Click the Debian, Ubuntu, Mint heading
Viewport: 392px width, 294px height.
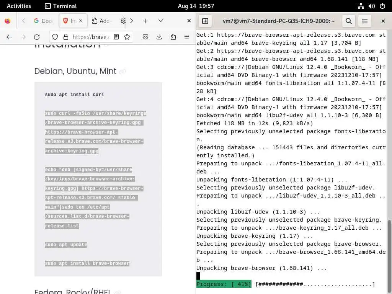tap(75, 71)
